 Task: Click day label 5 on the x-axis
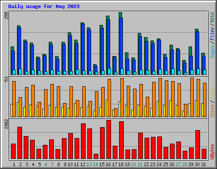[39, 164]
